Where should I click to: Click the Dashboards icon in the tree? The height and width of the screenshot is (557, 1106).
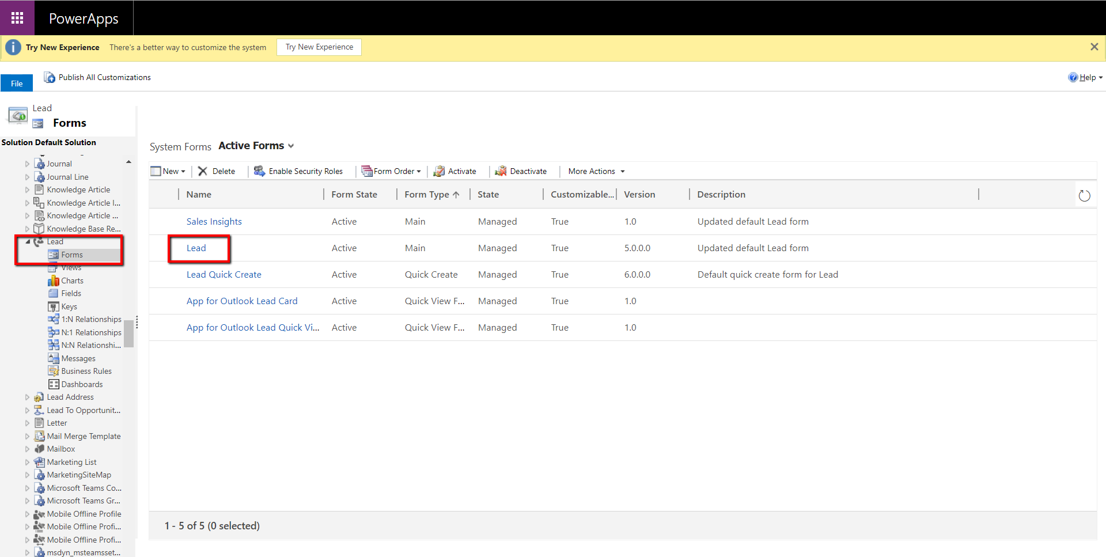(x=54, y=384)
